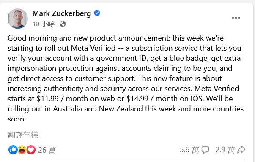Click the blue thumbs-up Like reaction icon
The image size is (255, 162).
pyautogui.click(x=13, y=150)
